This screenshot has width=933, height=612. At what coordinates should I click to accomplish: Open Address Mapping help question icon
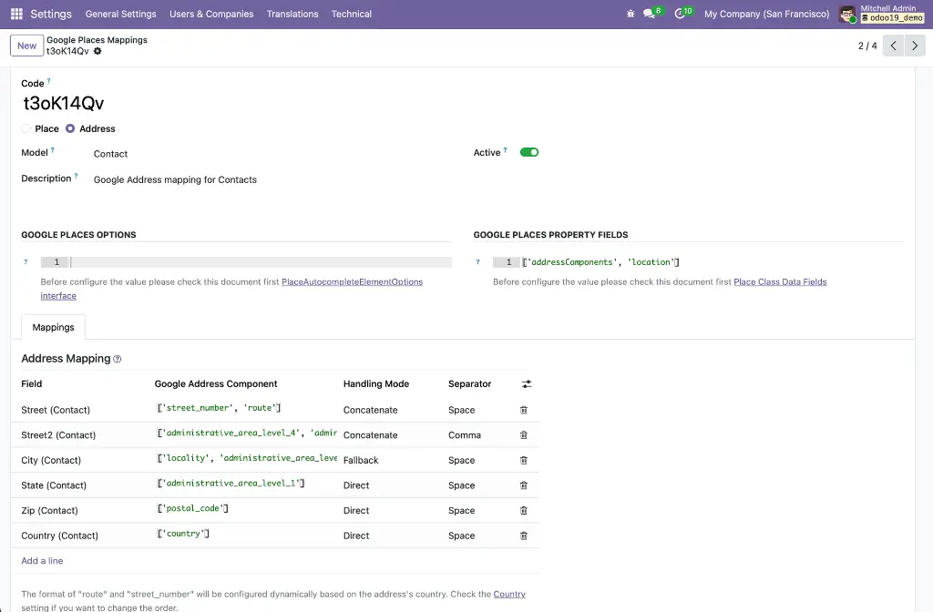pos(118,359)
